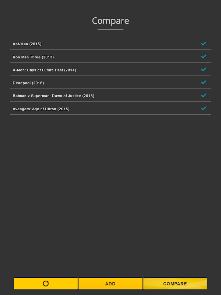This screenshot has width=221, height=295.
Task: Toggle the Iron Man Three checkmark
Action: pyautogui.click(x=204, y=56)
